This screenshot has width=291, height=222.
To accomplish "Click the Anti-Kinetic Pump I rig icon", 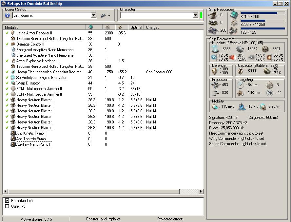I will click(13, 133).
